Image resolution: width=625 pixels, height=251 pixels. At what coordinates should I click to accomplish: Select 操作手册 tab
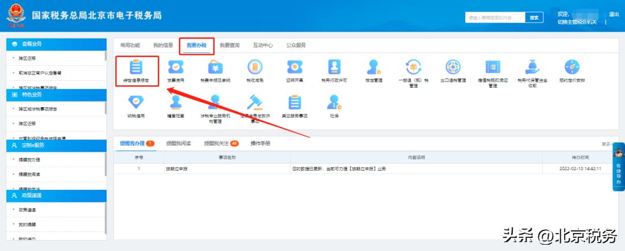260,143
